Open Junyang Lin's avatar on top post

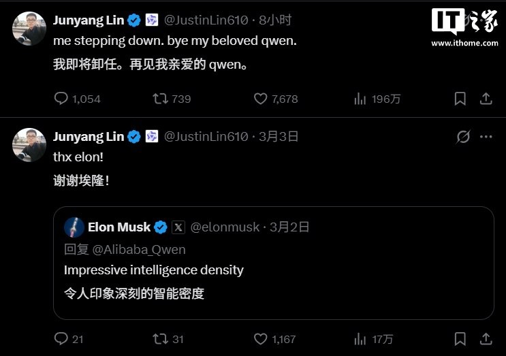[x=29, y=29]
